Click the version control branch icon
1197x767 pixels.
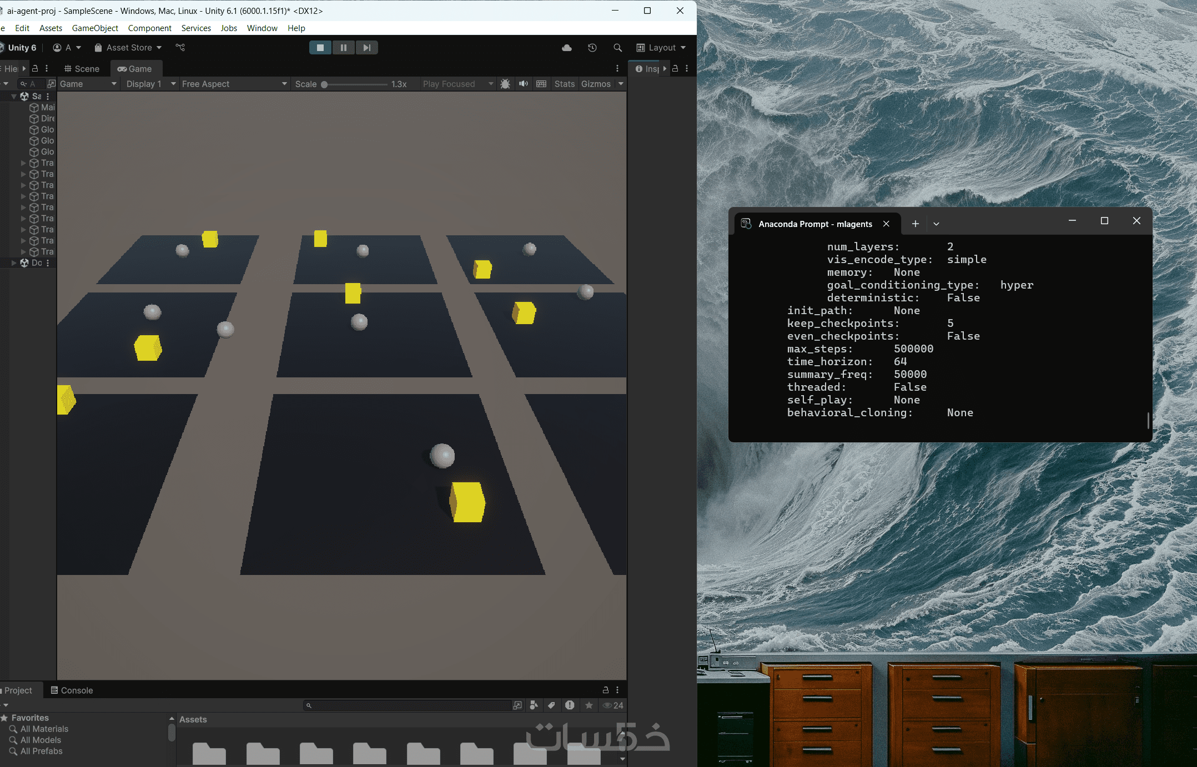point(180,48)
